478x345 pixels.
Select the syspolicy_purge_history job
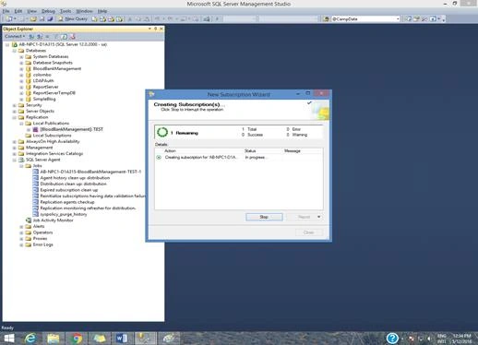tap(64, 214)
